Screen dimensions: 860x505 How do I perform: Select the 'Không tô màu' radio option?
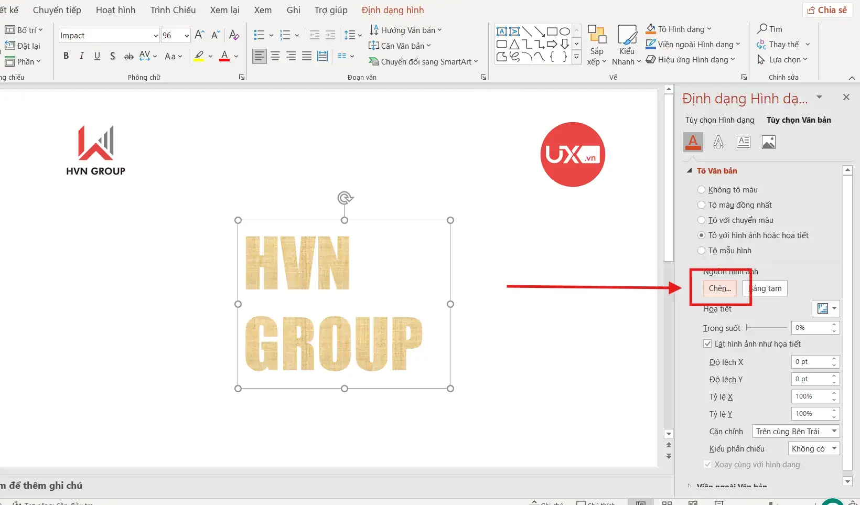tap(702, 190)
